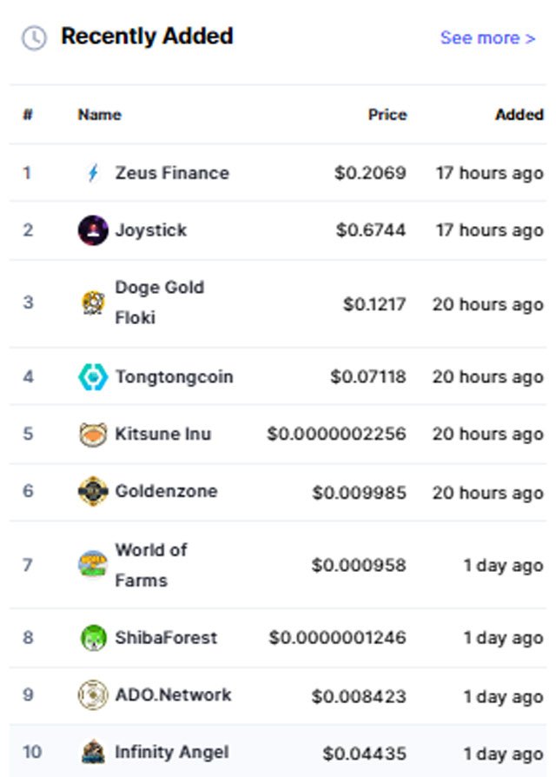Screen dimensions: 556x777
Task: Open the Zeus Finance coin name
Action: [172, 173]
